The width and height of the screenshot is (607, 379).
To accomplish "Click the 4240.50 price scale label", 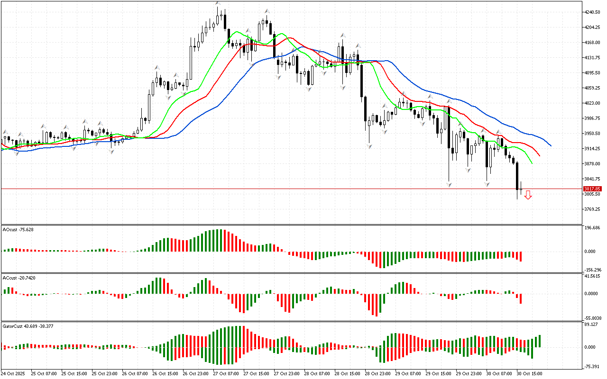I will pyautogui.click(x=593, y=12).
